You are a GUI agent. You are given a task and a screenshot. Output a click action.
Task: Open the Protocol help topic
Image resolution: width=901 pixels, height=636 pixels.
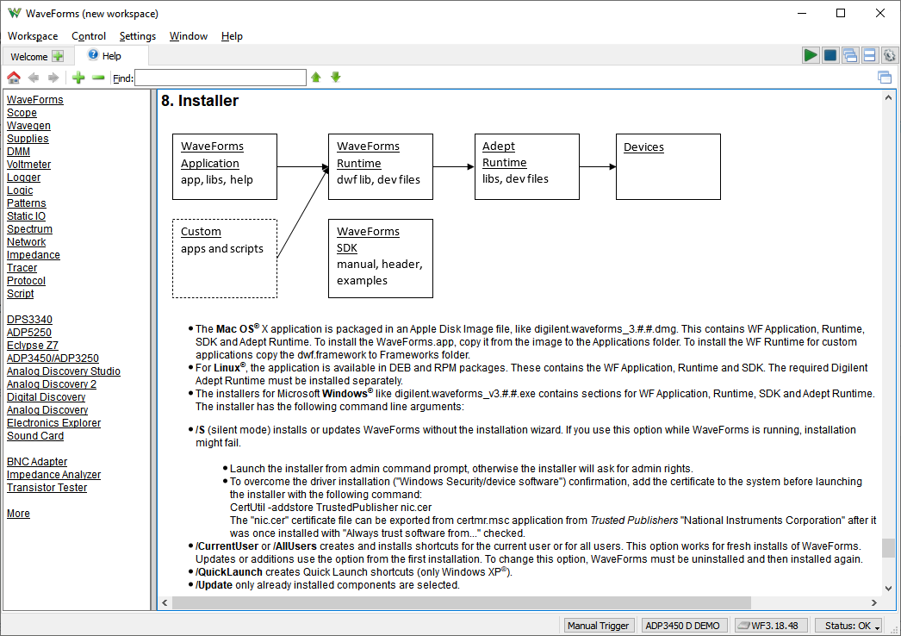[x=26, y=281]
